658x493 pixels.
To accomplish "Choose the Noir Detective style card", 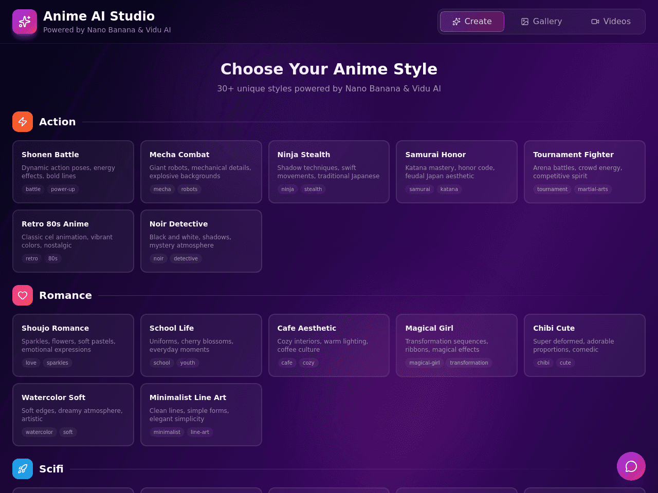I will pyautogui.click(x=201, y=241).
